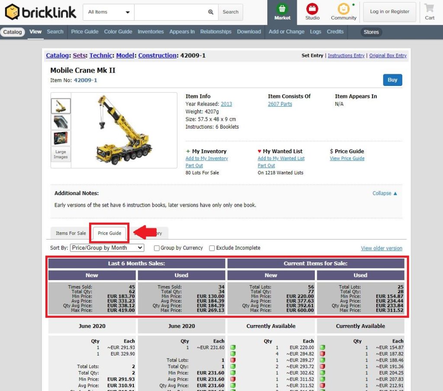Open the All Items category dropdown
443x391 pixels.
[x=109, y=12]
